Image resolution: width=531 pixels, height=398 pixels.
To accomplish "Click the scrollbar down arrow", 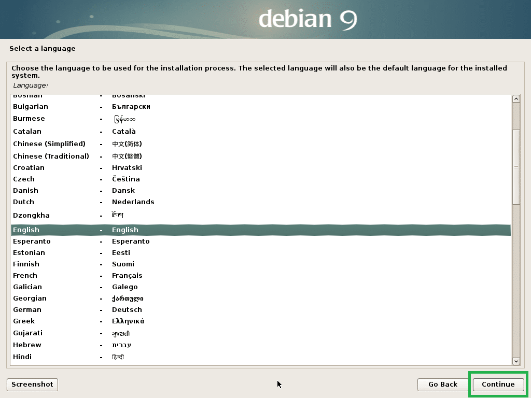I will [x=516, y=361].
